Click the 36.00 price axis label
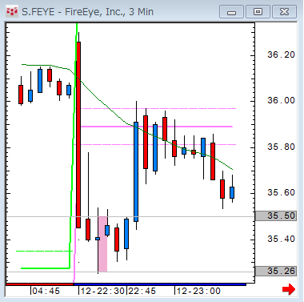304x302 pixels. (281, 100)
